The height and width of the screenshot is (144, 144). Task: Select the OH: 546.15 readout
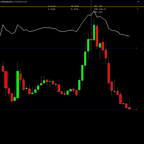[100, 9]
